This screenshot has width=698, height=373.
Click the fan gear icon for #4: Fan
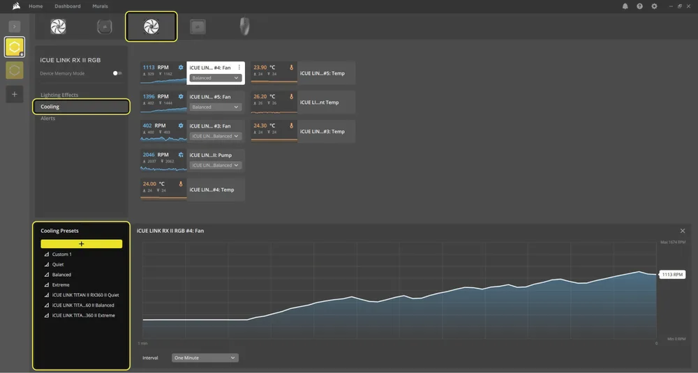click(x=181, y=68)
